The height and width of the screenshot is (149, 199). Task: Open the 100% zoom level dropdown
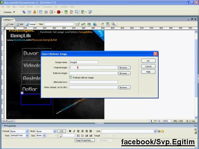(x=171, y=121)
